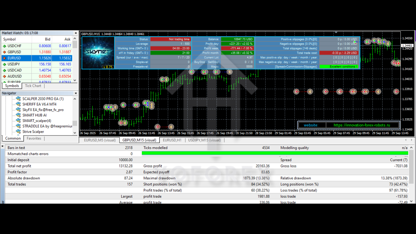Click the down scroll arrow in Market Watch
Image resolution: width=416 pixels, height=234 pixels.
74,80
